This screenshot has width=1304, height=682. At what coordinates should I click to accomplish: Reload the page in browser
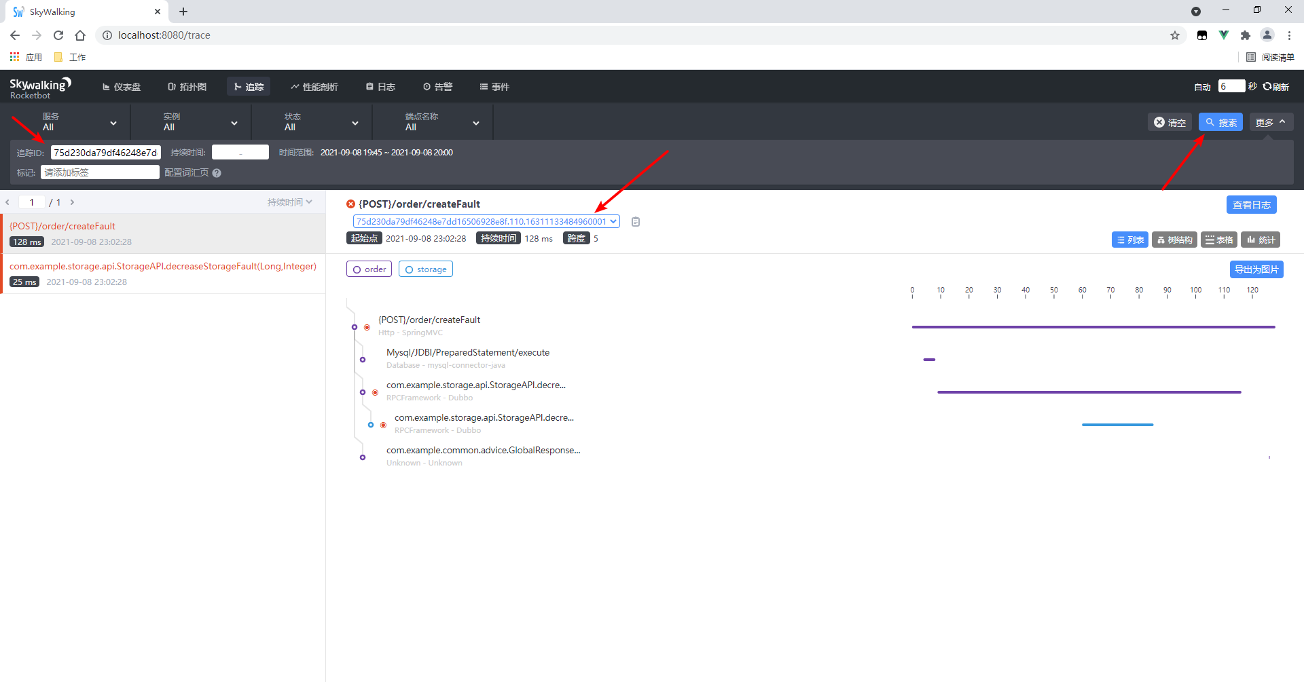(58, 35)
